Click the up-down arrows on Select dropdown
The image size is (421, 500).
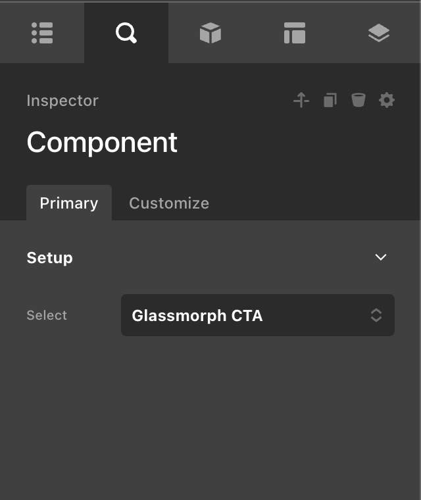376,315
